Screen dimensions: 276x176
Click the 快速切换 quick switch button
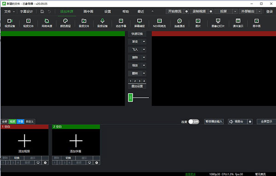pos(137,34)
